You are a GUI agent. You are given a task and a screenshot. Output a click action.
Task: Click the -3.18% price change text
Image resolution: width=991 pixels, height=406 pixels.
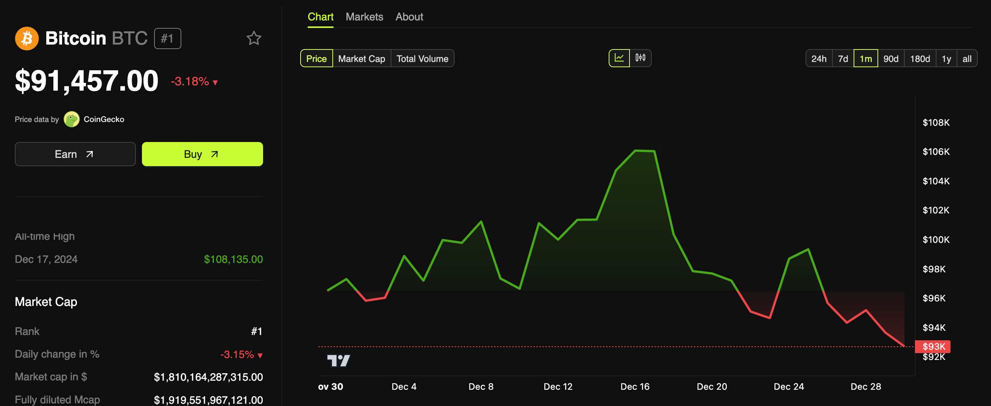190,81
